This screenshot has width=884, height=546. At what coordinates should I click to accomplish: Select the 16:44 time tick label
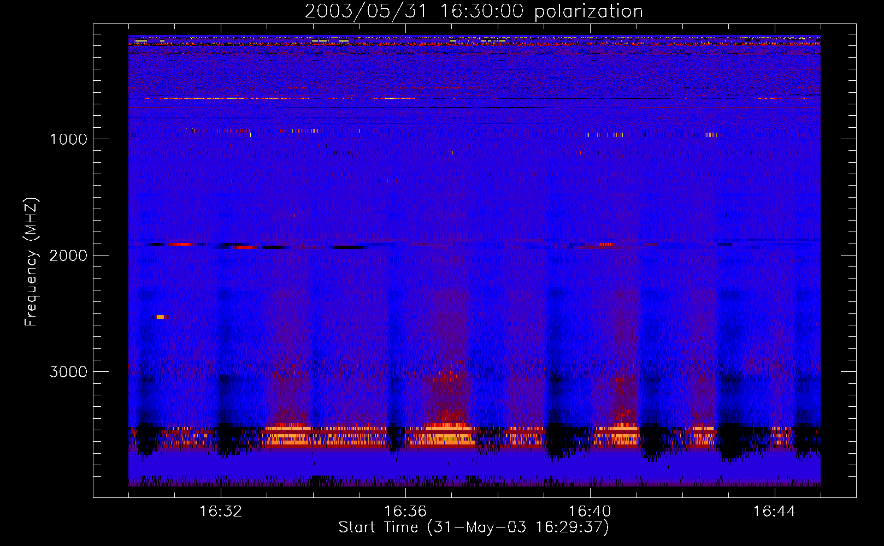[x=775, y=512]
